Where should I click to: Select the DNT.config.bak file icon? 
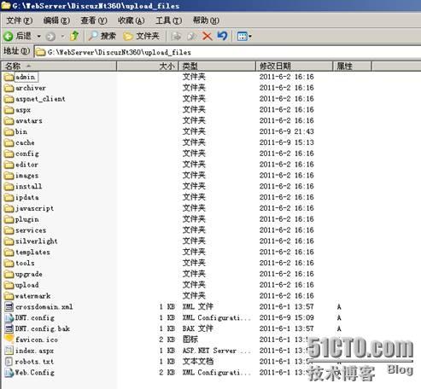tap(9, 328)
